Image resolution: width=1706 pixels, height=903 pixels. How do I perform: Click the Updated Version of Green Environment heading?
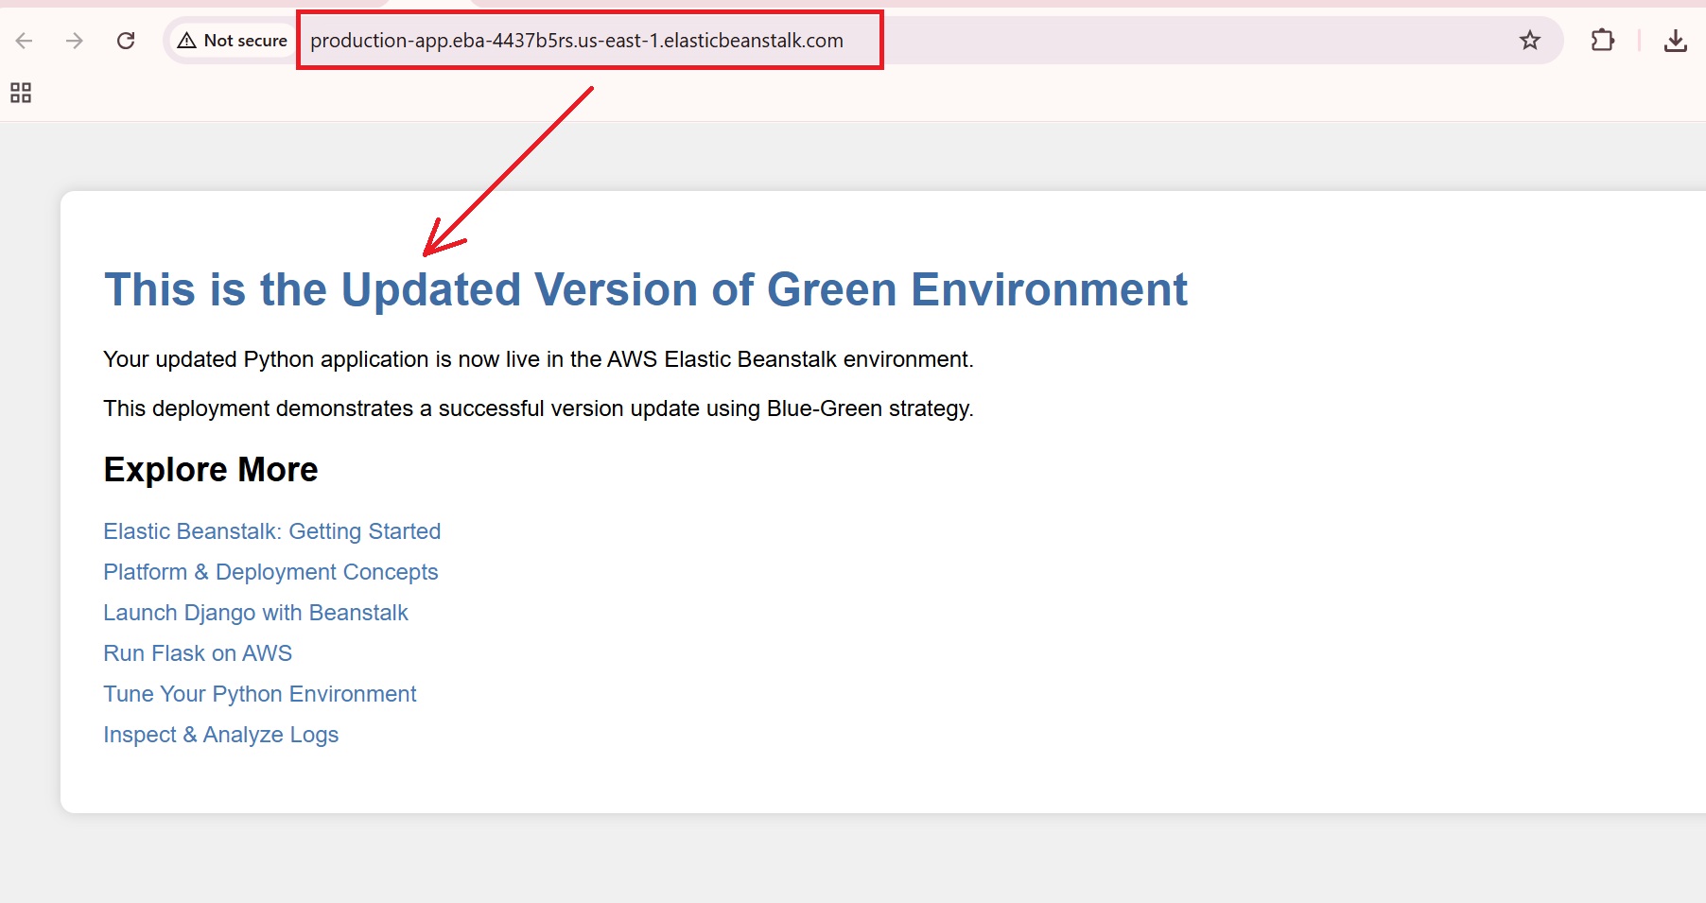pyautogui.click(x=645, y=289)
